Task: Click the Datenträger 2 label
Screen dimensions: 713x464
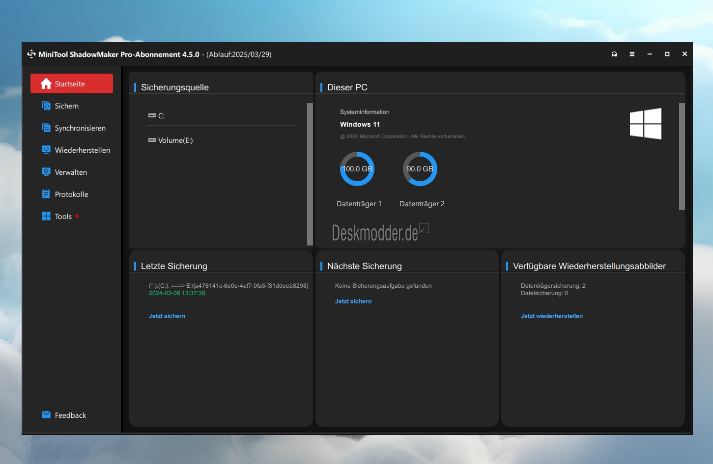Action: point(422,204)
